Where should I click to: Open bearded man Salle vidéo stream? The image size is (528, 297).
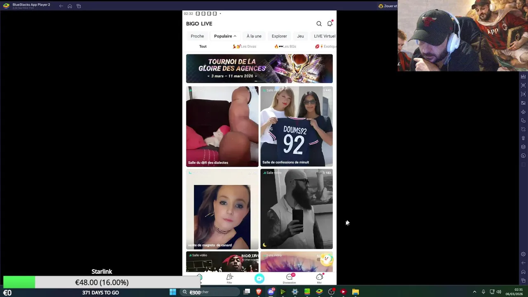tap(296, 209)
